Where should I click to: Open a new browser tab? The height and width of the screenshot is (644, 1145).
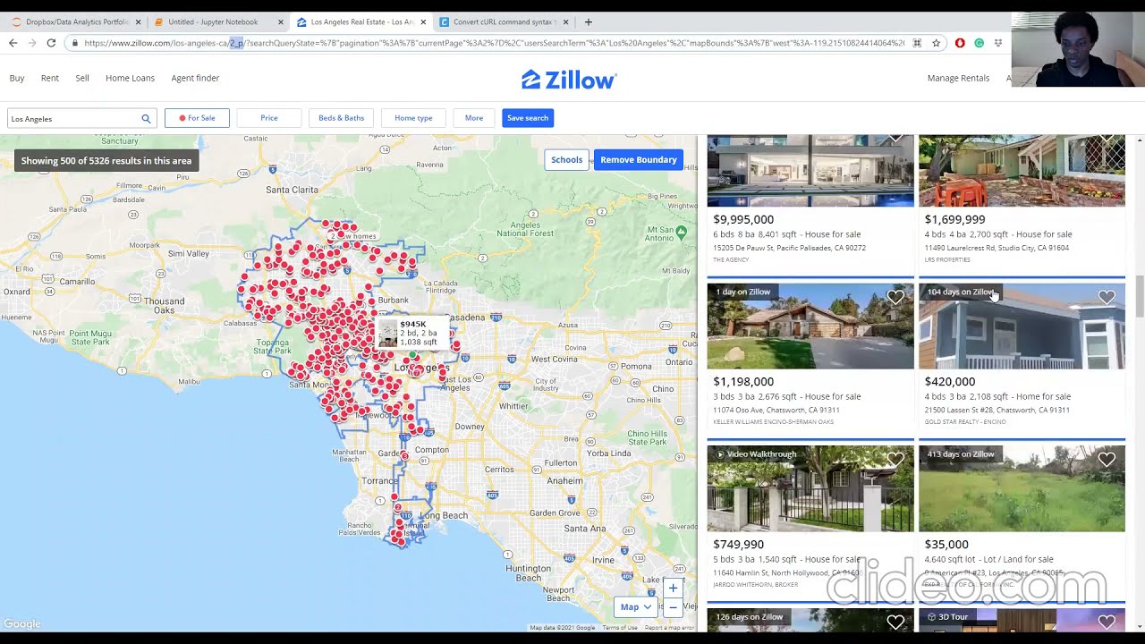coord(588,21)
